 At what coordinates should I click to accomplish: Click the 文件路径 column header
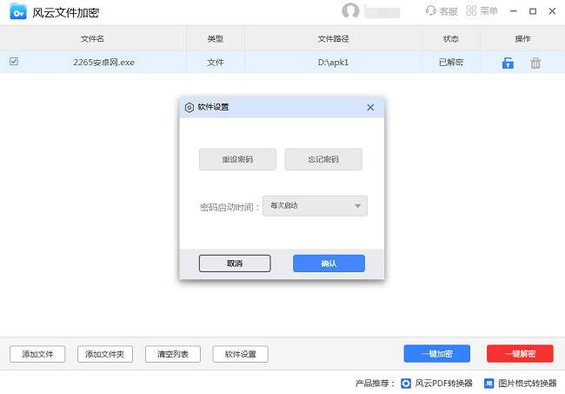(x=333, y=38)
